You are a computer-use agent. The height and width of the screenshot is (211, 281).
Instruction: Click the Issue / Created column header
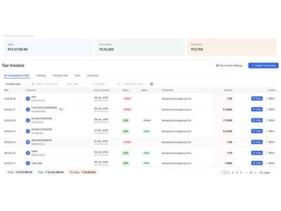click(x=102, y=90)
